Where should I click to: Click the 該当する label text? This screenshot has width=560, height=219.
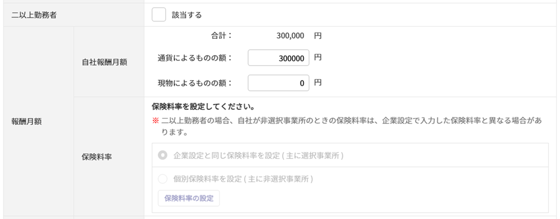coord(187,15)
